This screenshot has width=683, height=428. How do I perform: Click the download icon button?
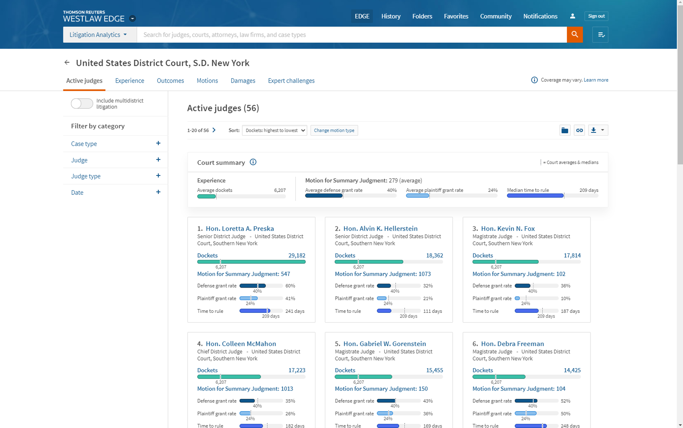click(593, 130)
